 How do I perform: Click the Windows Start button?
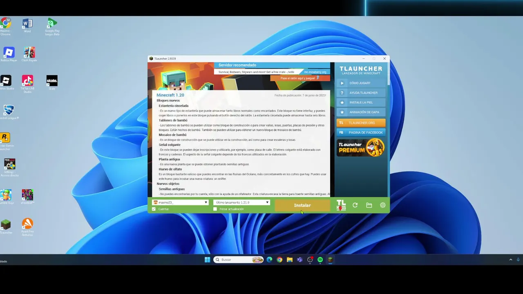207,260
